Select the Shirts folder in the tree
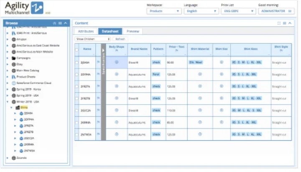 click(x=23, y=107)
